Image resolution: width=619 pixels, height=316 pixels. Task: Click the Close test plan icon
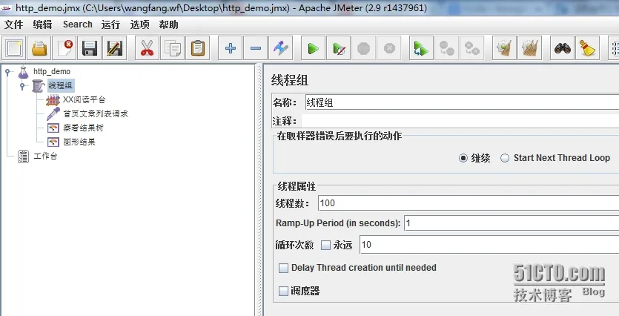(x=64, y=48)
